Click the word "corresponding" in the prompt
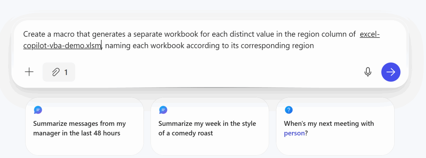426x158 pixels. (x=264, y=45)
